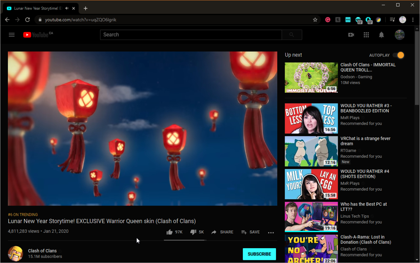Focus the YouTube search box

(191, 35)
